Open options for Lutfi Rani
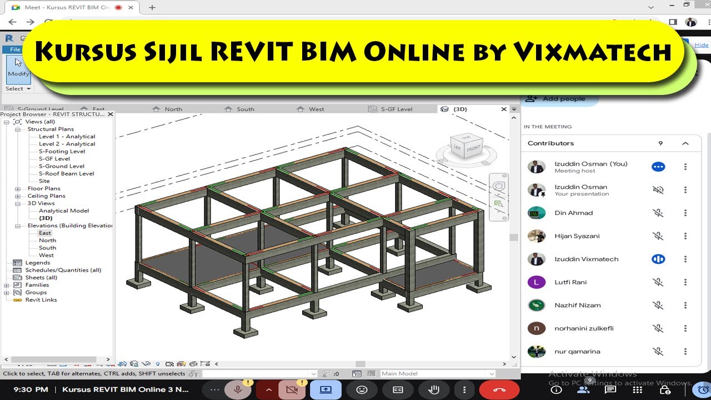 click(685, 282)
